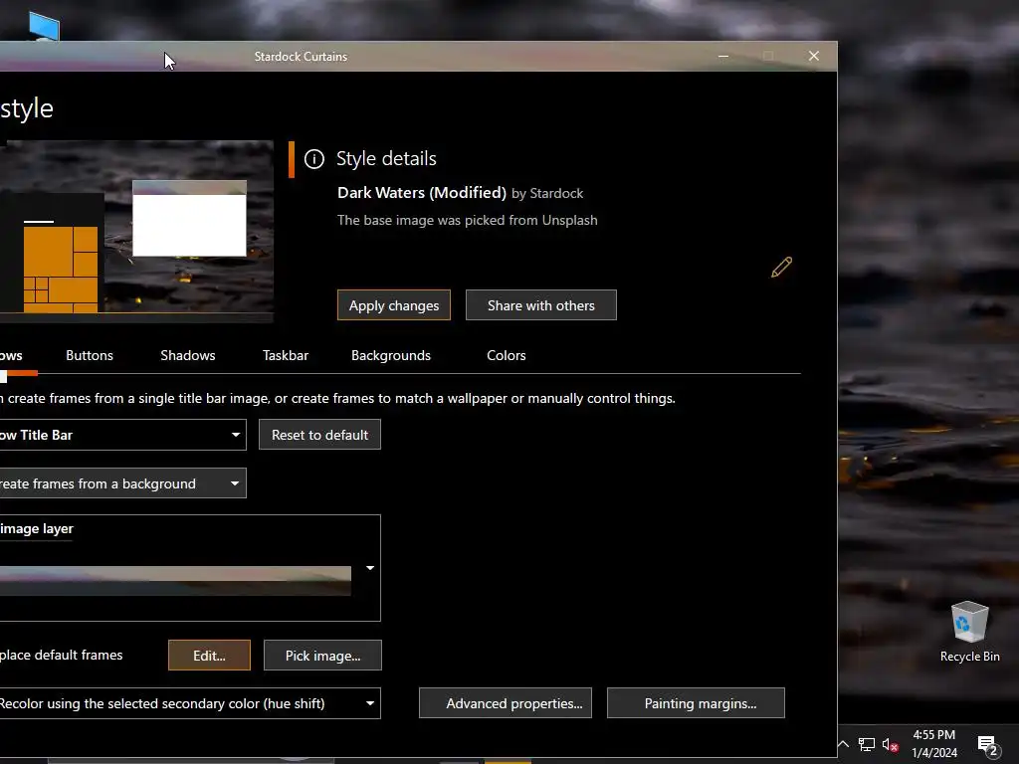Click the style preview thumbnail
The image size is (1019, 764).
click(136, 231)
